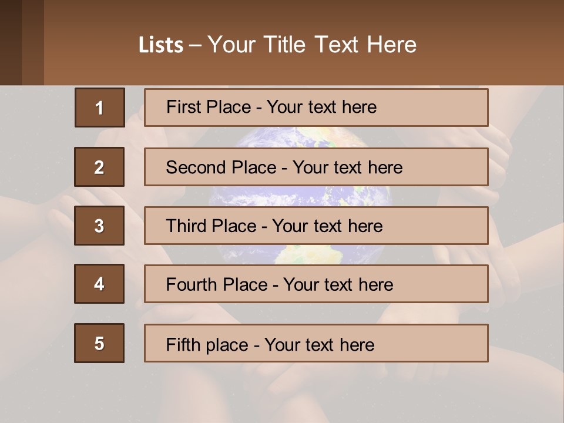This screenshot has width=564, height=423.
Task: Click the word 'First' in list
Action: point(183,107)
